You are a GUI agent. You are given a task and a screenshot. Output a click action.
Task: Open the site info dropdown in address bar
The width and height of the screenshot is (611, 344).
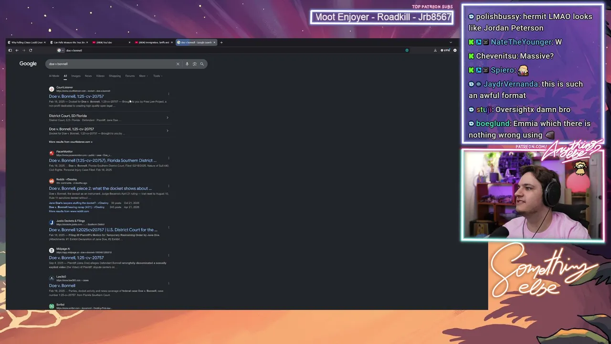pyautogui.click(x=60, y=50)
